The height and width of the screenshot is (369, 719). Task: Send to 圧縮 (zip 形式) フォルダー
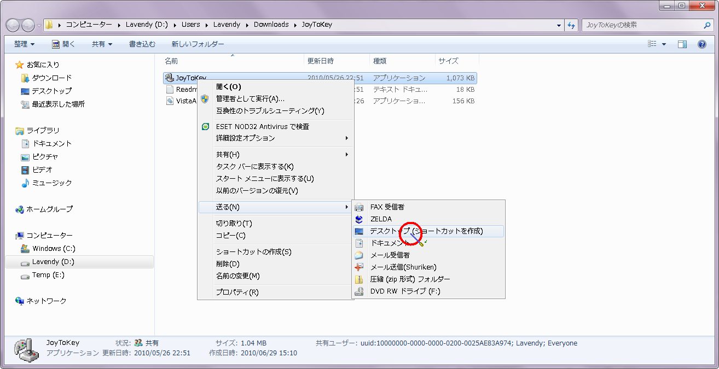point(428,279)
